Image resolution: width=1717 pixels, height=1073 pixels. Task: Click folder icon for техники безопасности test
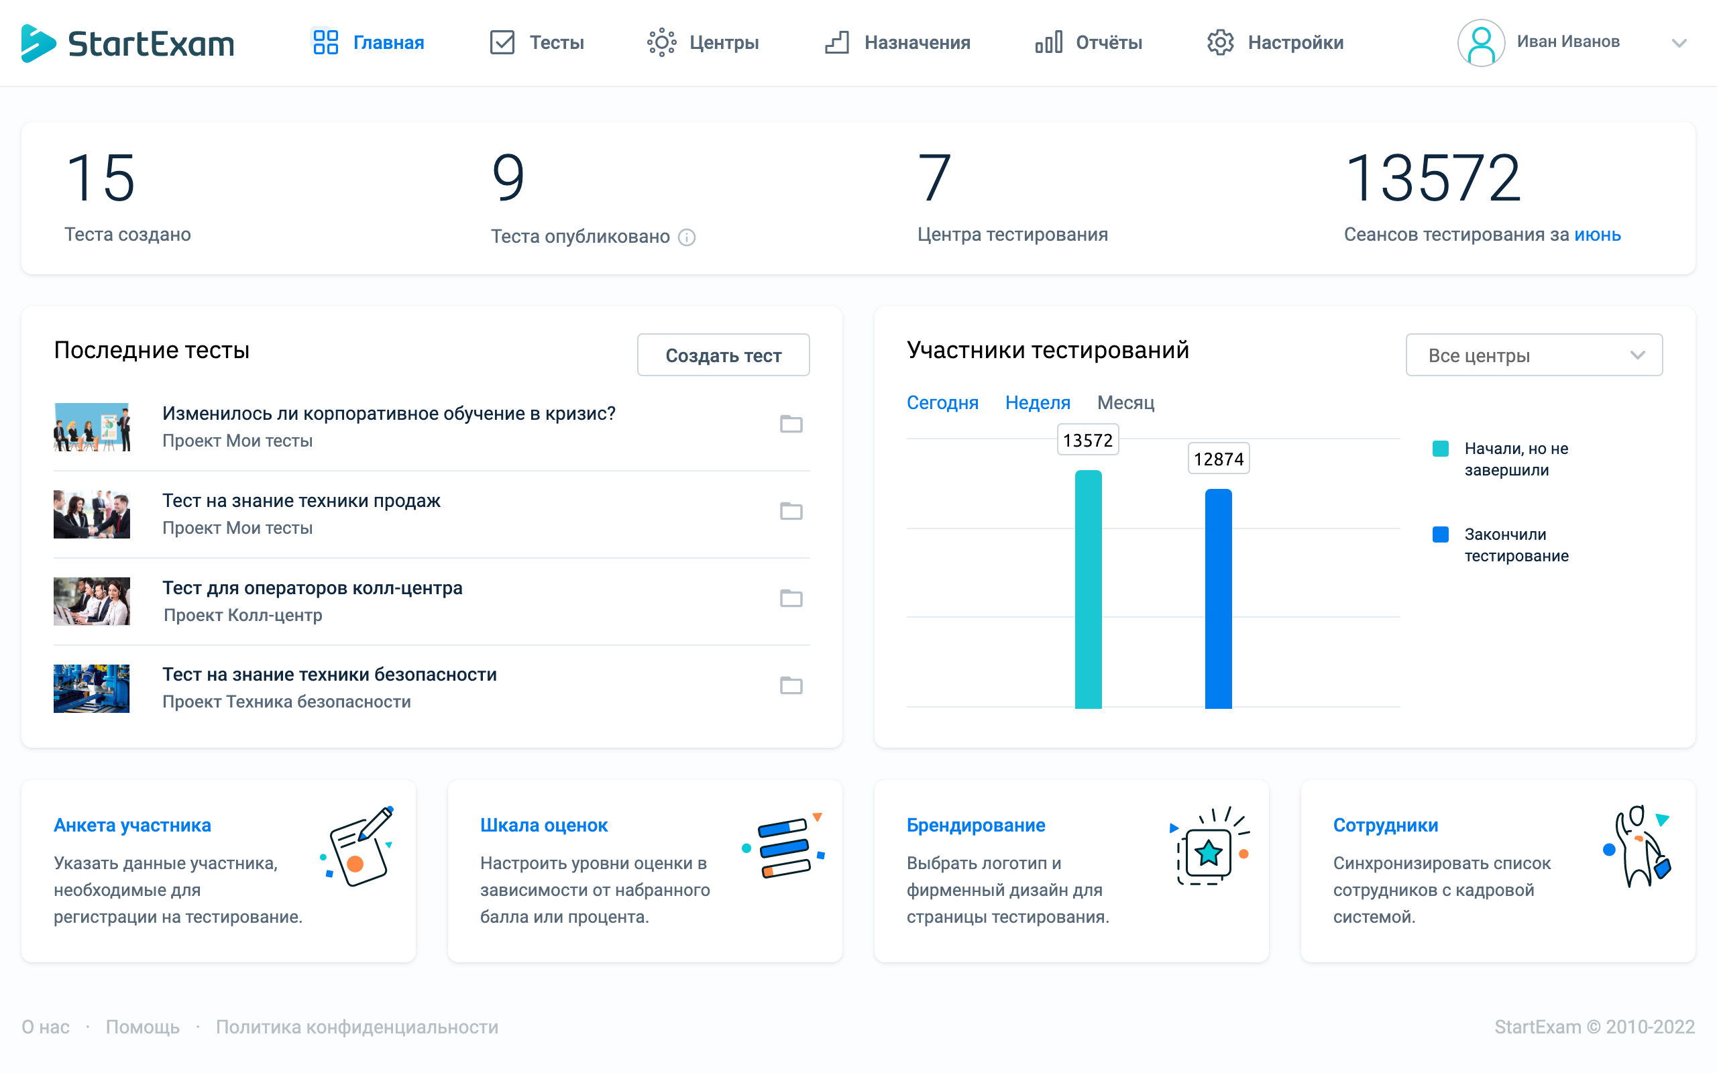click(x=790, y=685)
